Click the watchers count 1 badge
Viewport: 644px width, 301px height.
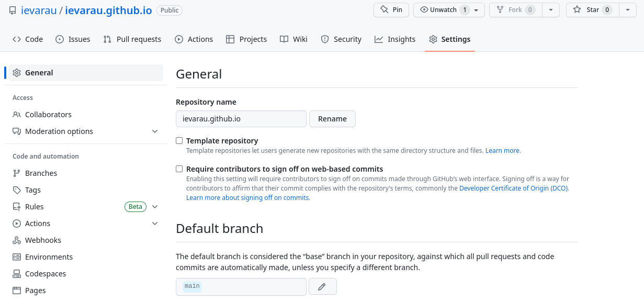(465, 10)
